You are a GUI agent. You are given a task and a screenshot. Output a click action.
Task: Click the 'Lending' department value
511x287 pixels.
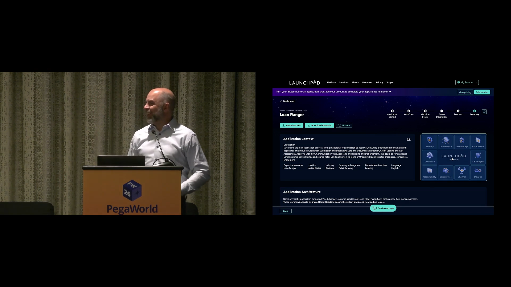click(369, 168)
